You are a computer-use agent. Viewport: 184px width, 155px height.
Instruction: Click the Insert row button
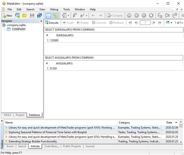coord(68,23)
